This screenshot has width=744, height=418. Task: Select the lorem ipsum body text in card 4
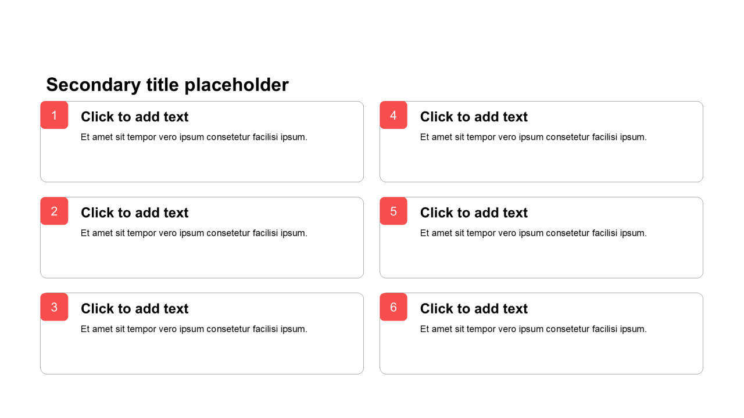533,137
